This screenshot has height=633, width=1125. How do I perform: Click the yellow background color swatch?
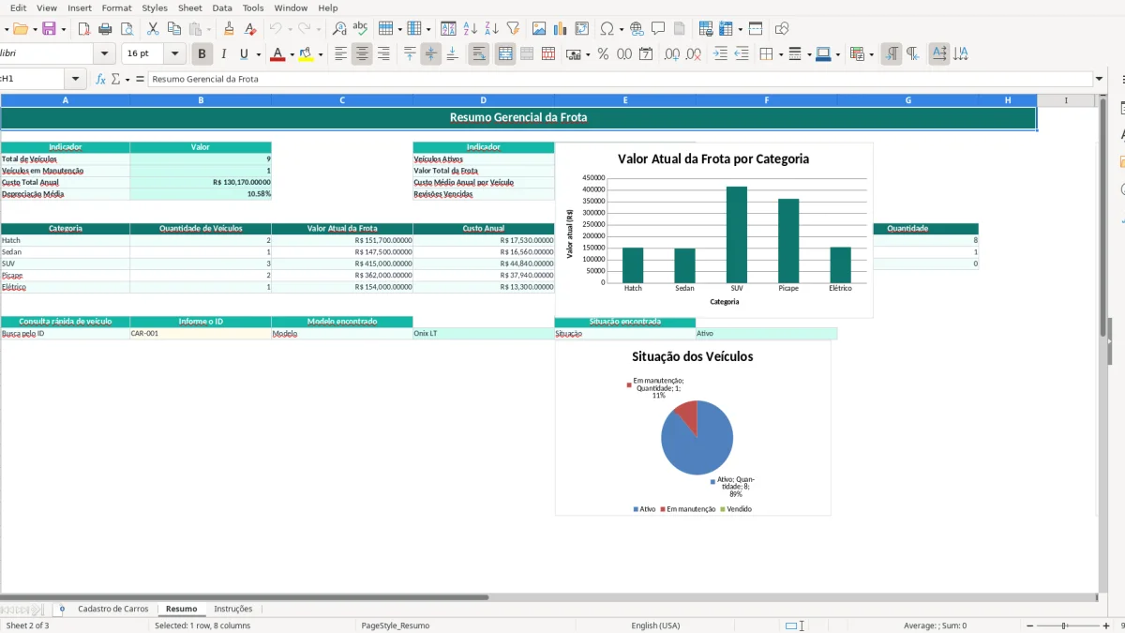pyautogui.click(x=307, y=54)
